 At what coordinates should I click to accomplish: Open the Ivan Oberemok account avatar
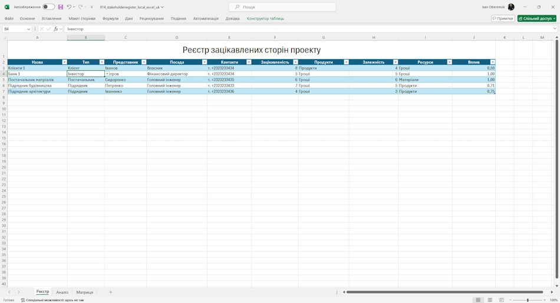click(511, 7)
